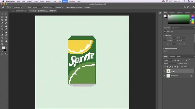
Task: Toggle the link width and height icon
Action: point(165,39)
